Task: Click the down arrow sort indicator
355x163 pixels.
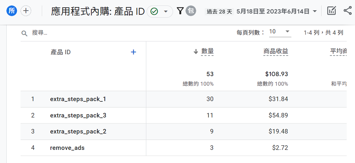Action: [196, 52]
